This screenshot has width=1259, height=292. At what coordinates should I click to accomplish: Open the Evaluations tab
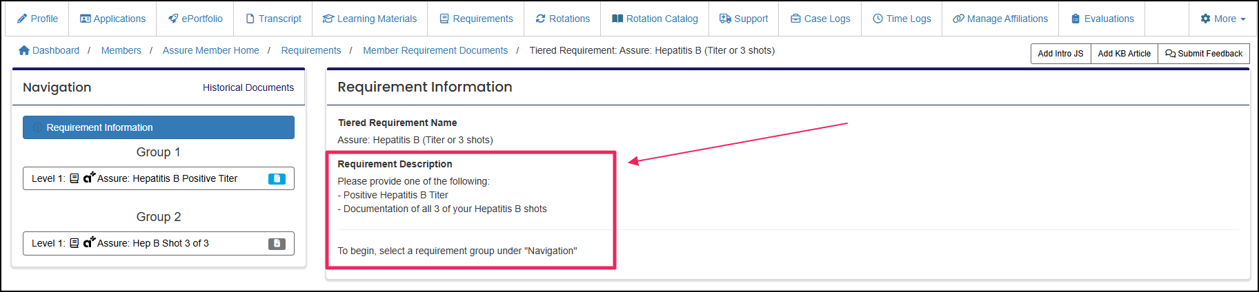pos(1102,19)
